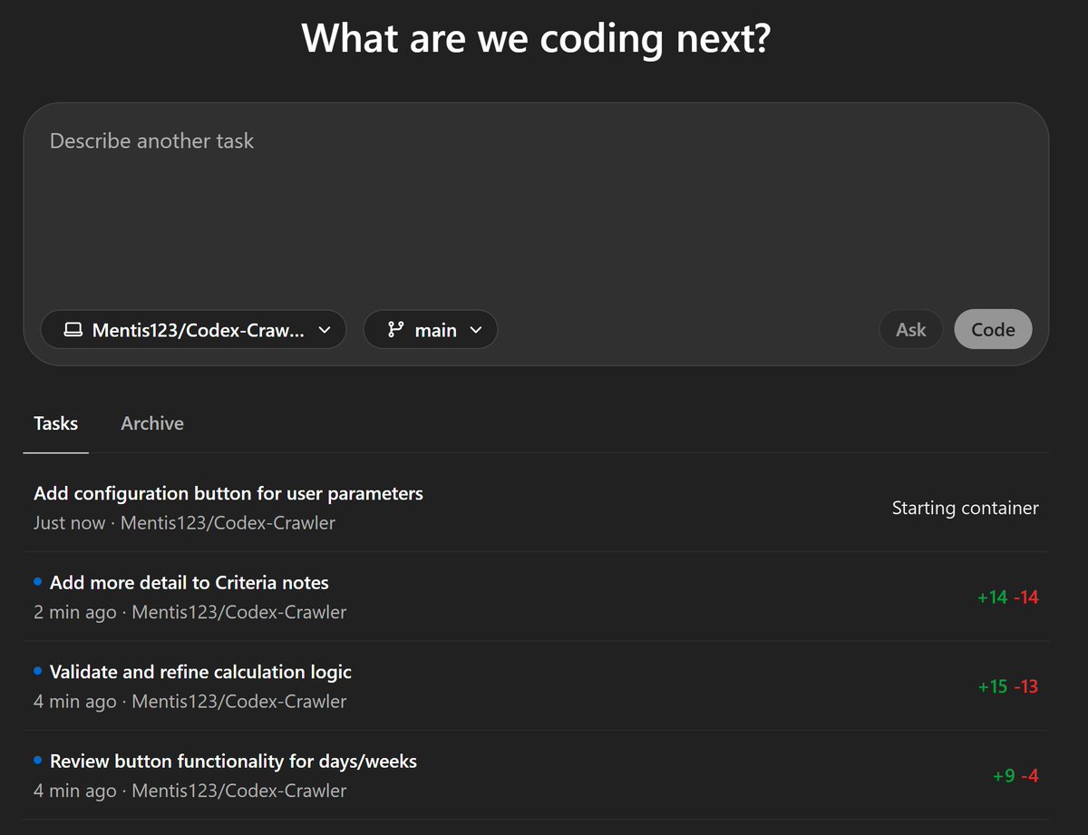Click the What are we coding next heading
Image resolution: width=1088 pixels, height=835 pixels.
(536, 39)
